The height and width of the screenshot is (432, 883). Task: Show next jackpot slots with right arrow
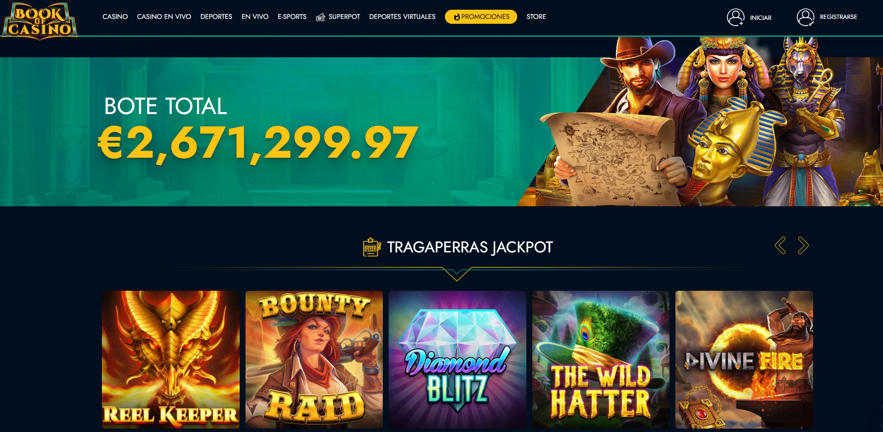point(803,245)
